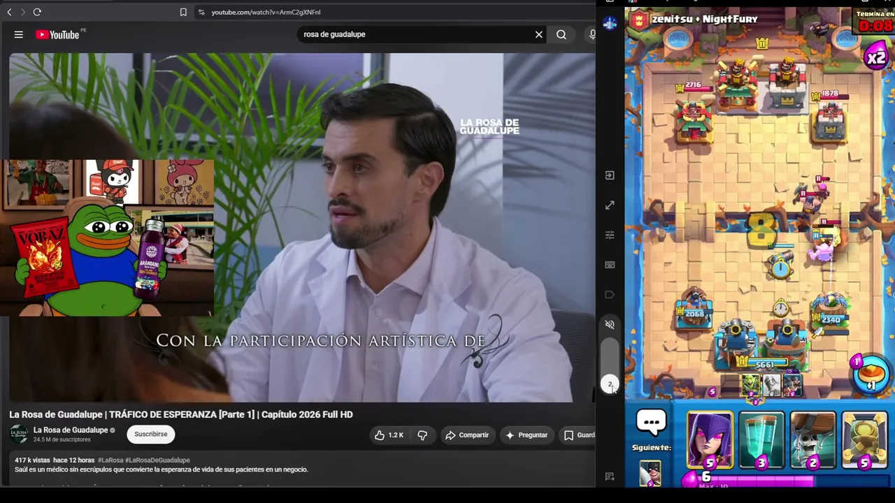Viewport: 895px width, 503px height.
Task: Click the emulator sidebar game app icon
Action: point(610,24)
